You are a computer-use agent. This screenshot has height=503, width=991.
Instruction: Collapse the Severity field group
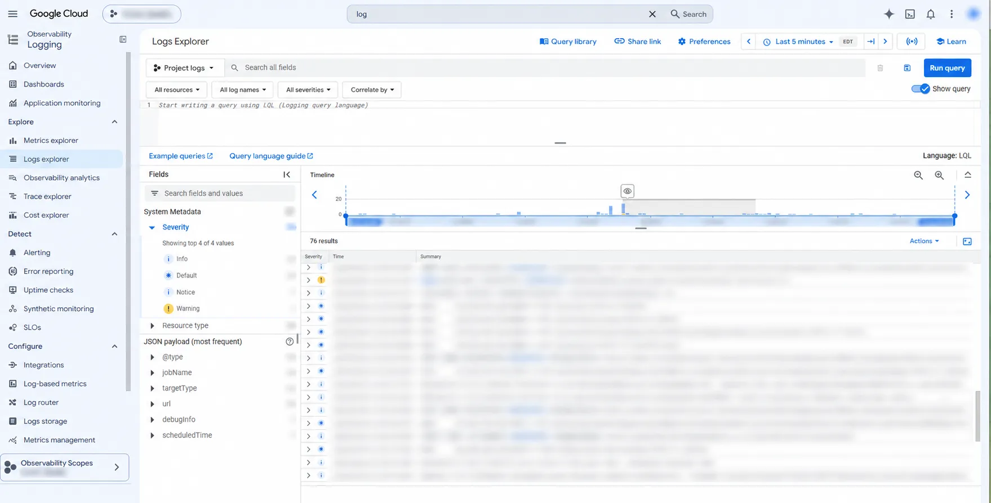pos(152,227)
